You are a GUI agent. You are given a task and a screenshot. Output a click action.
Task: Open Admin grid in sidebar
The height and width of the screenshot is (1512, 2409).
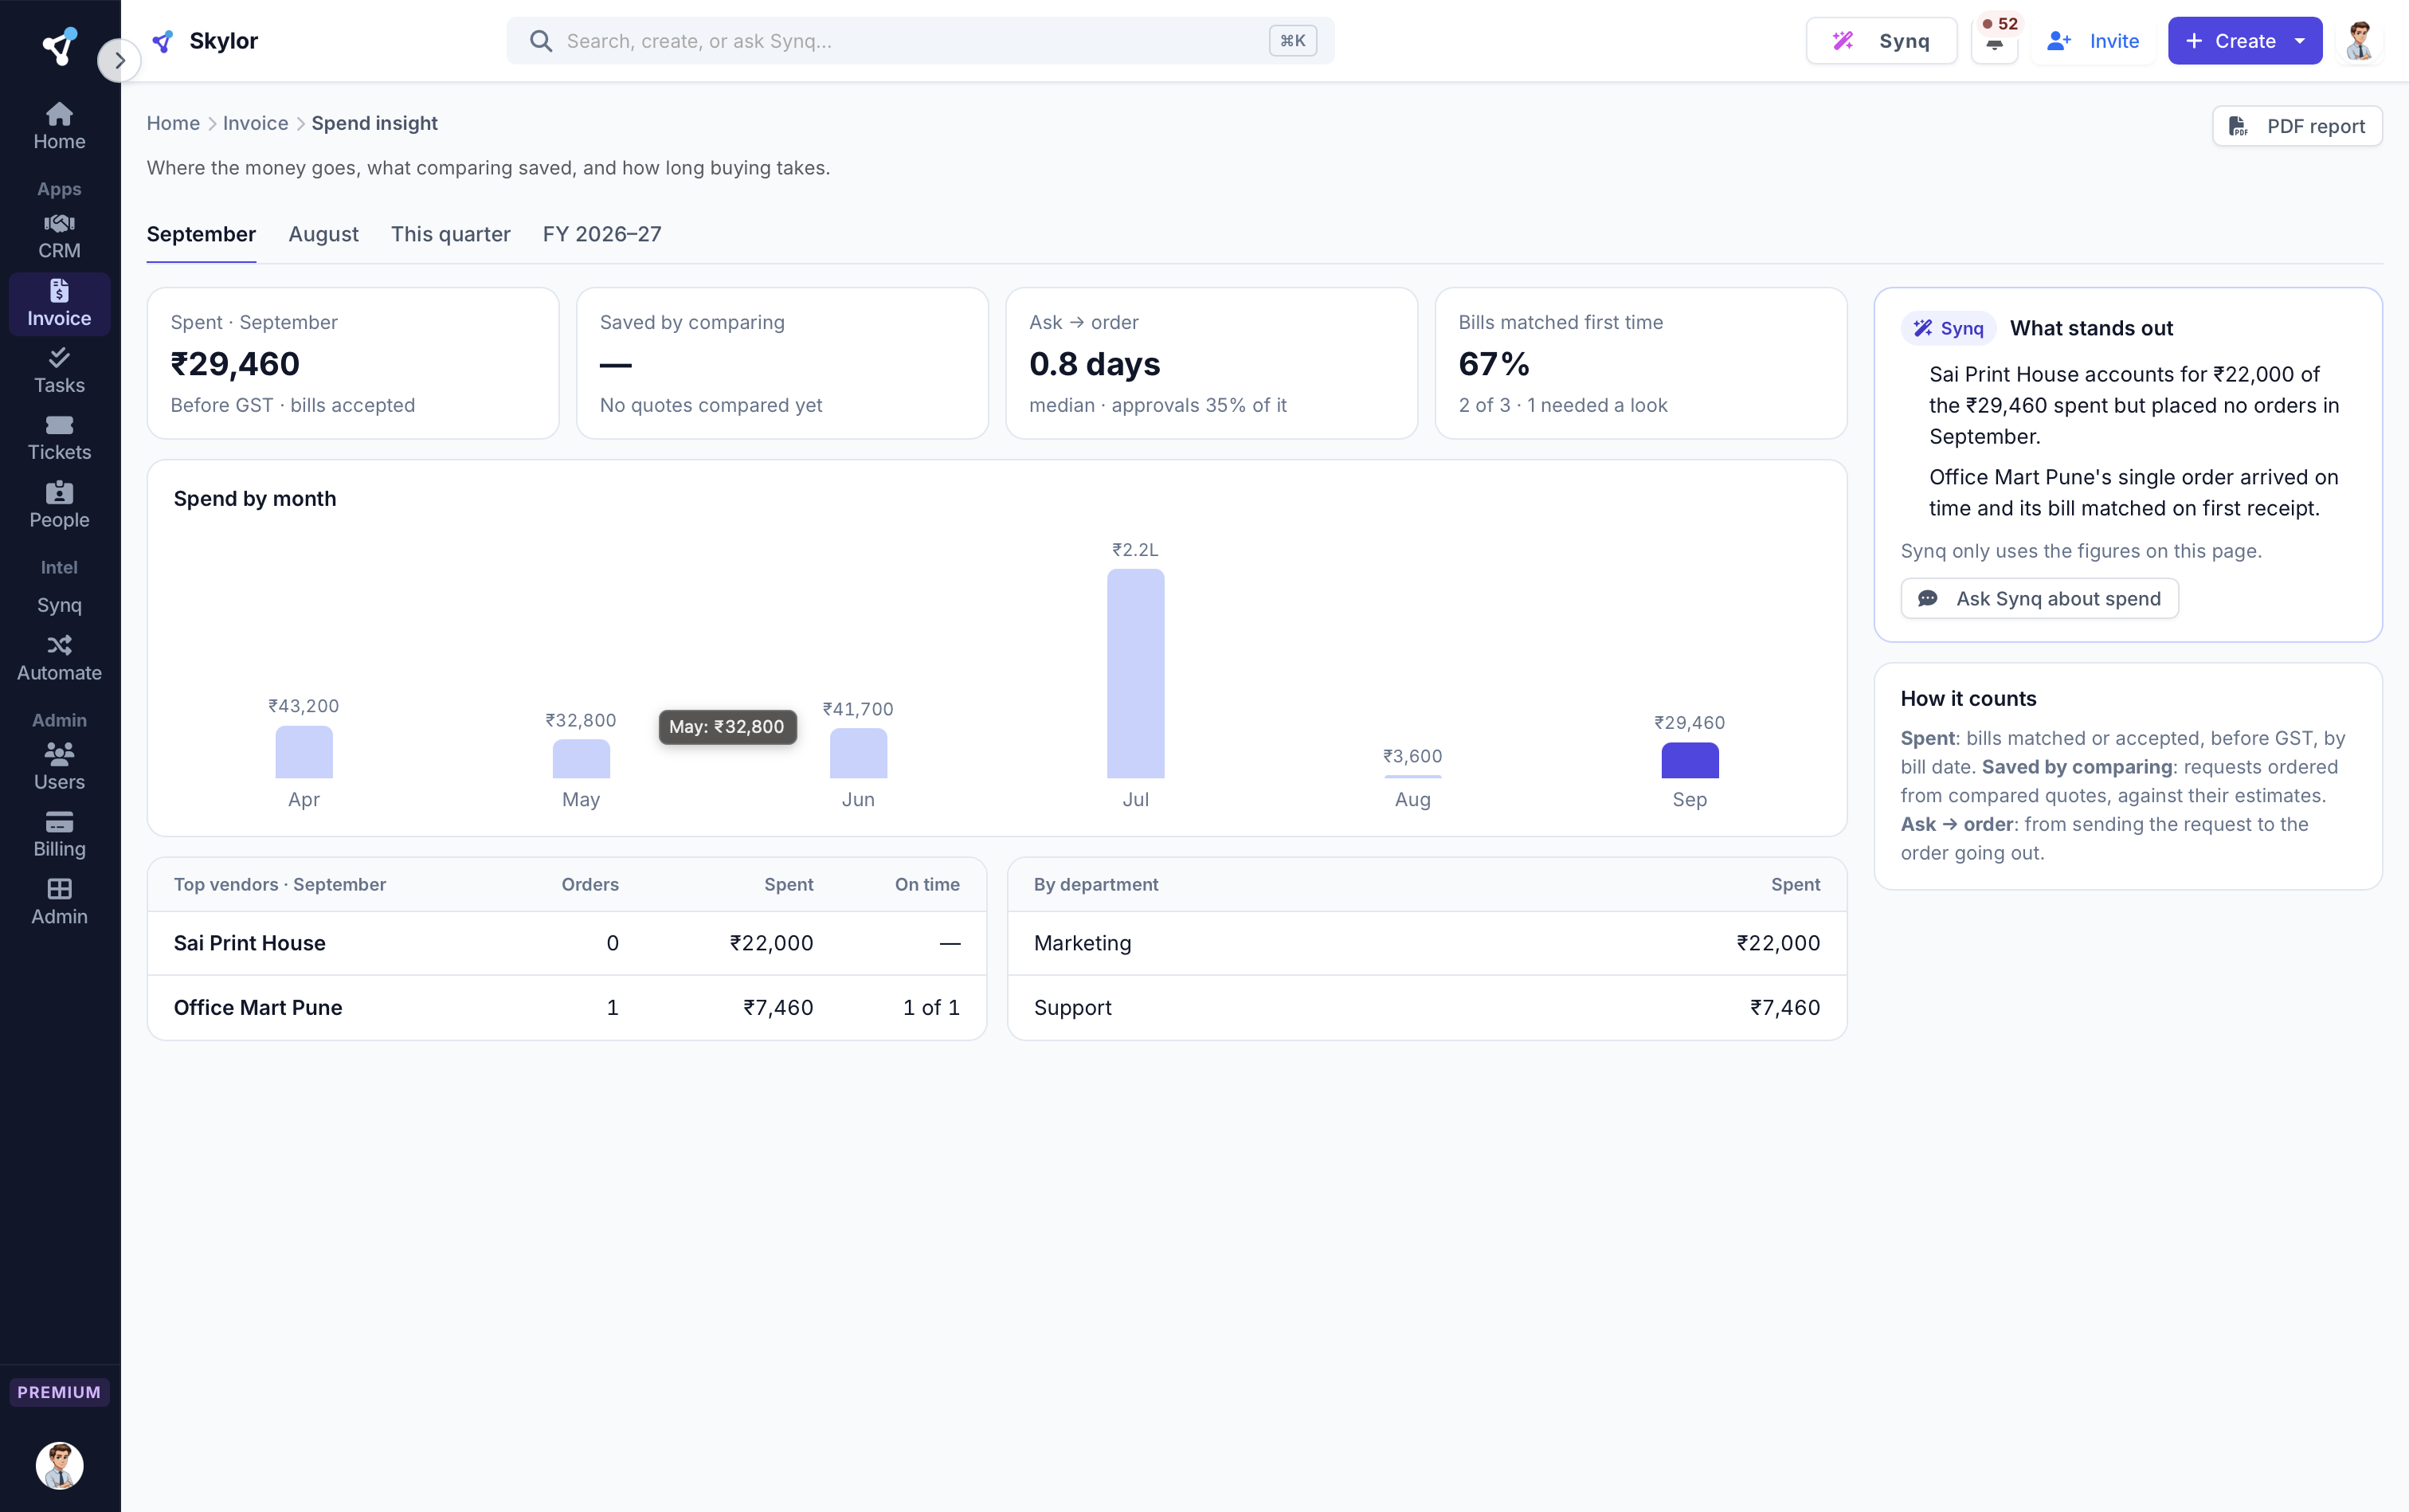tap(59, 902)
